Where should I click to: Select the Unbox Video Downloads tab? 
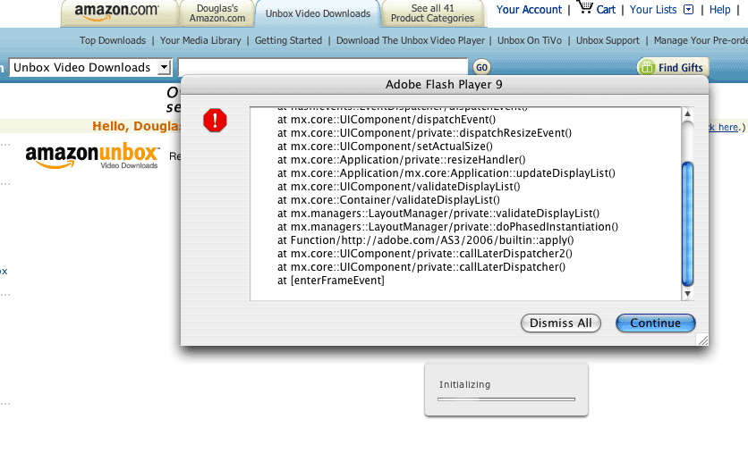[318, 13]
